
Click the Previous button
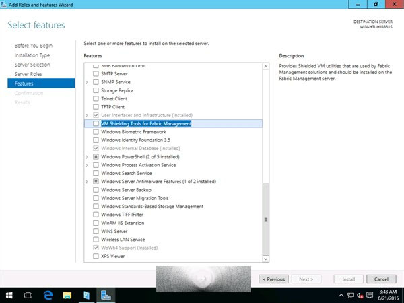[x=273, y=279]
